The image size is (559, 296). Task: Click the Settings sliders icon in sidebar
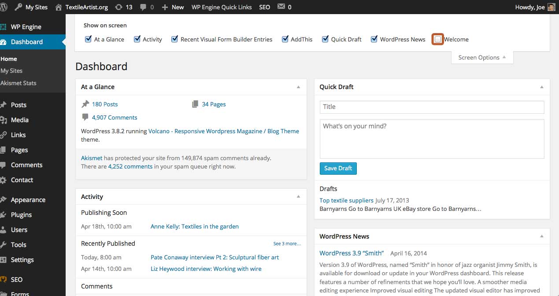click(4, 260)
